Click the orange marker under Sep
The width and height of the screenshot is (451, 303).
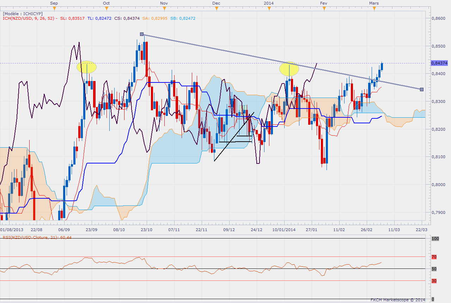(54, 9)
